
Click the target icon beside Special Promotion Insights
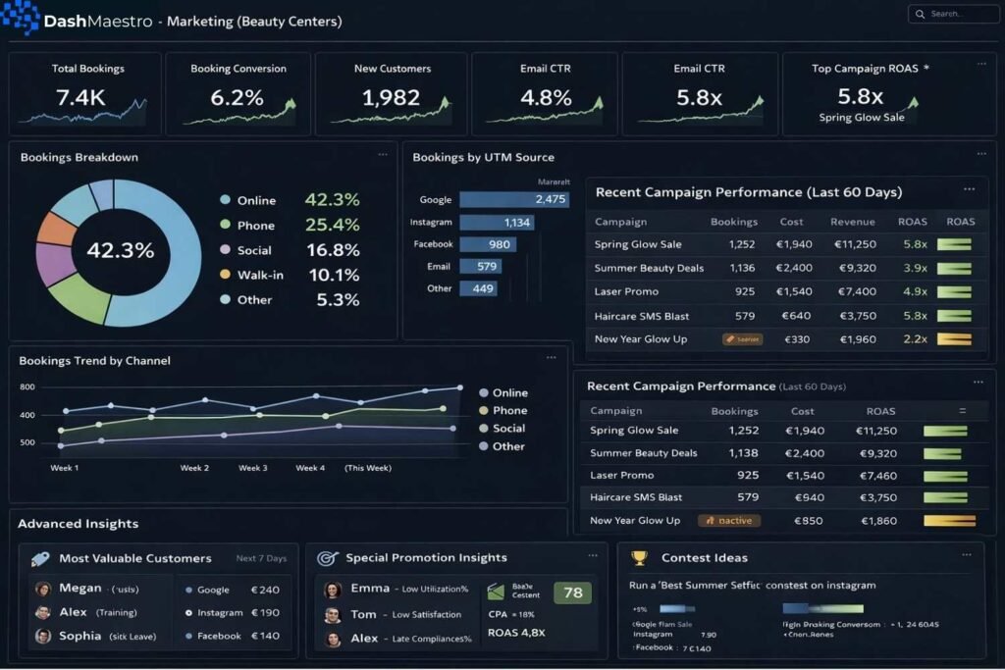point(327,558)
